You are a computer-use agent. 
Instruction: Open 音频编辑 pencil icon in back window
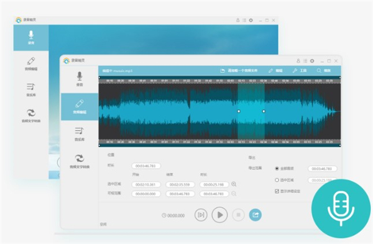[x=31, y=64]
